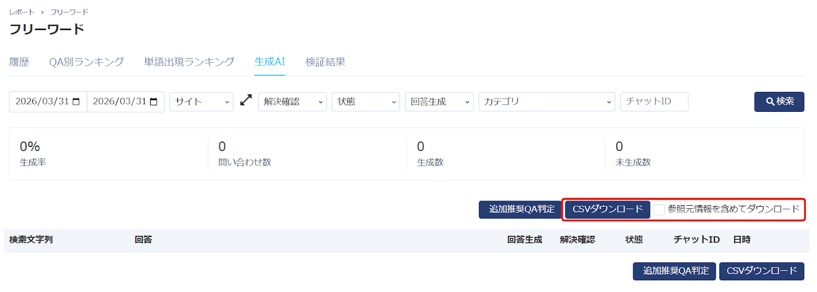Open the 状態 filter dropdown
Screen dimensions: 817x292
point(365,102)
